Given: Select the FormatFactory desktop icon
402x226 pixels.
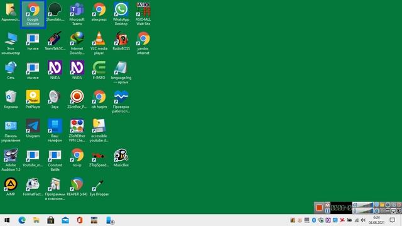Looking at the screenshot, I should click(x=33, y=187).
